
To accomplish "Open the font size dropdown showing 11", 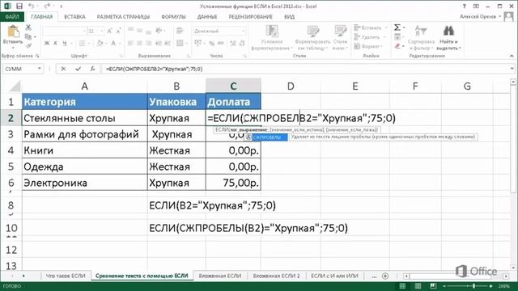I will 102,31.
